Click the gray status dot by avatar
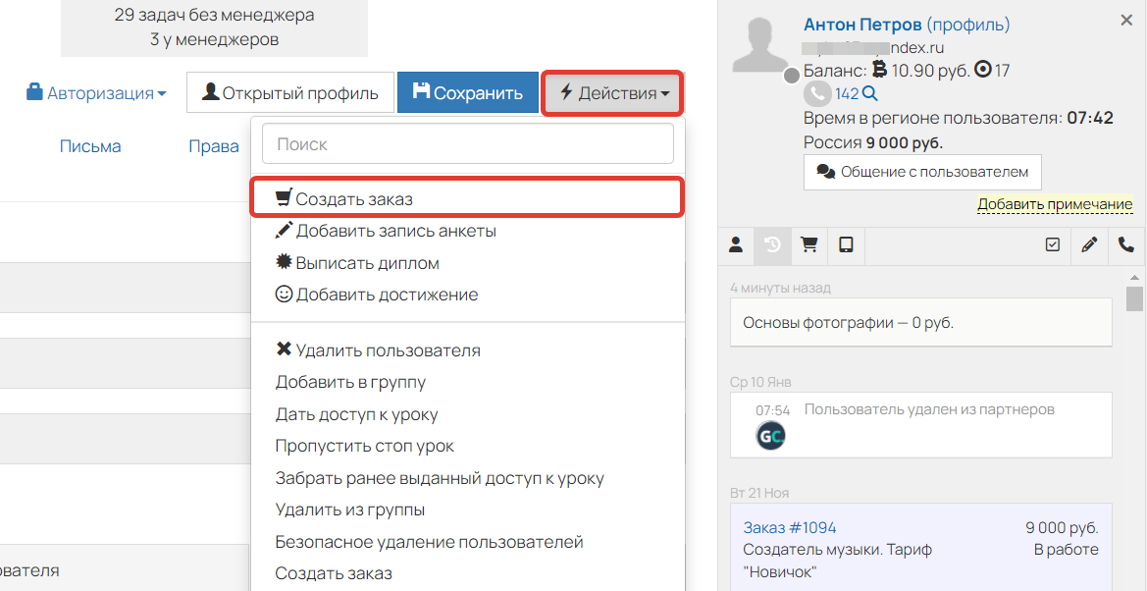1147x591 pixels. [792, 76]
